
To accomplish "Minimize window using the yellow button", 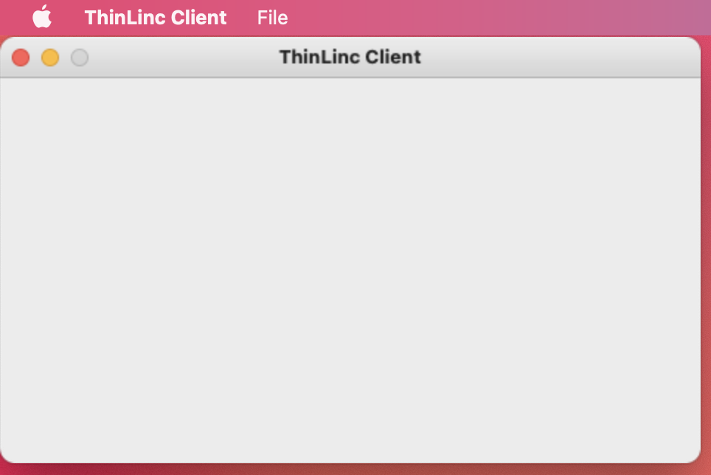I will click(50, 58).
